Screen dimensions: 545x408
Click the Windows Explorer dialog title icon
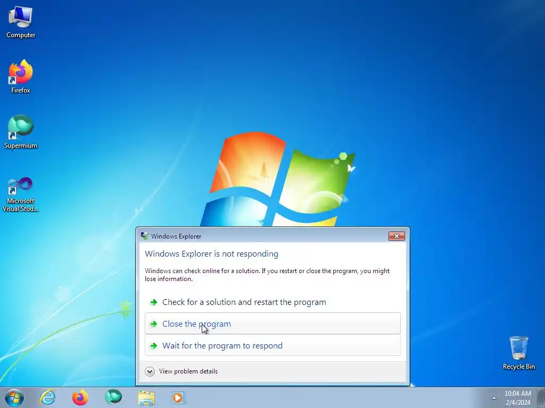(x=144, y=236)
